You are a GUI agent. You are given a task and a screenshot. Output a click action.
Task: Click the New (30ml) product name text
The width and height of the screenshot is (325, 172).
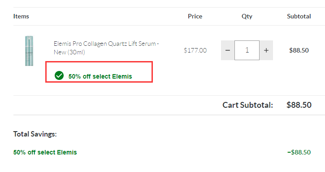pyautogui.click(x=69, y=52)
